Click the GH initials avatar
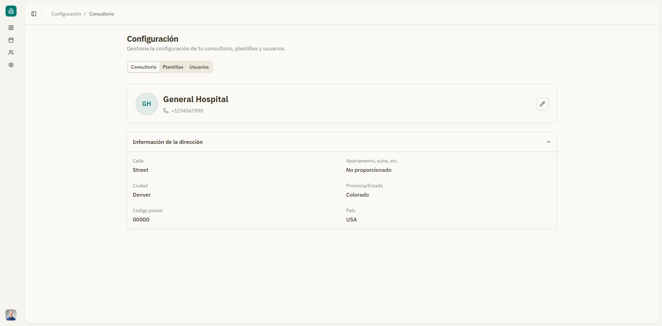Screen dimensions: 662x326 (x=147, y=104)
